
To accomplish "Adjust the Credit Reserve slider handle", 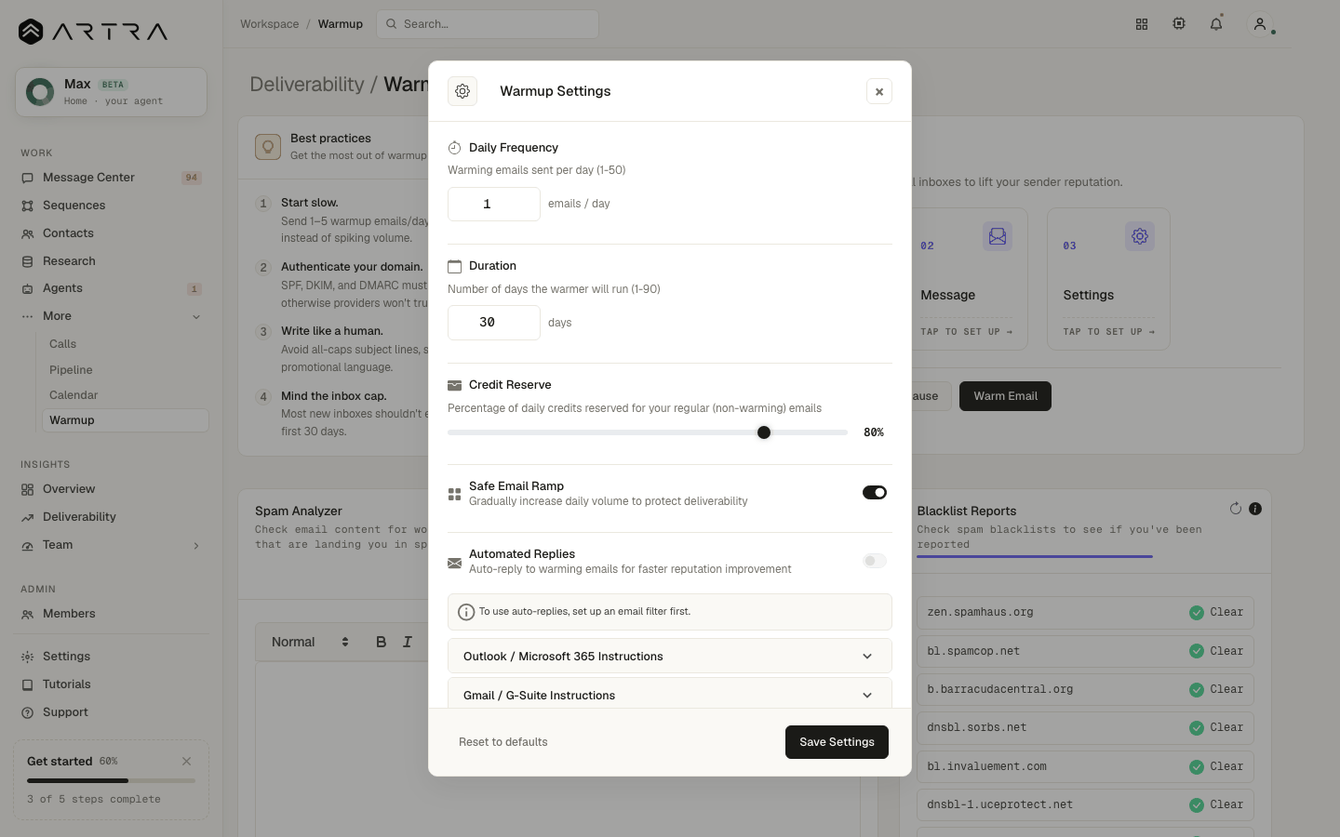I will (764, 432).
